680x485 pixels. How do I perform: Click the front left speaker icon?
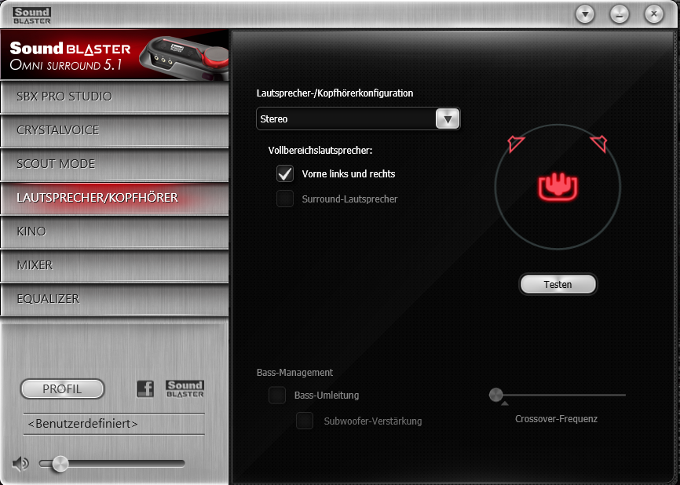coord(516,144)
